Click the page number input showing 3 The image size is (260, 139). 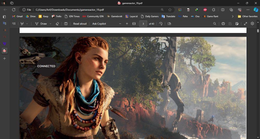[x=143, y=24]
